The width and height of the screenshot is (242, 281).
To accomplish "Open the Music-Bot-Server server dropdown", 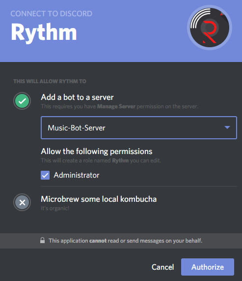I will click(139, 127).
